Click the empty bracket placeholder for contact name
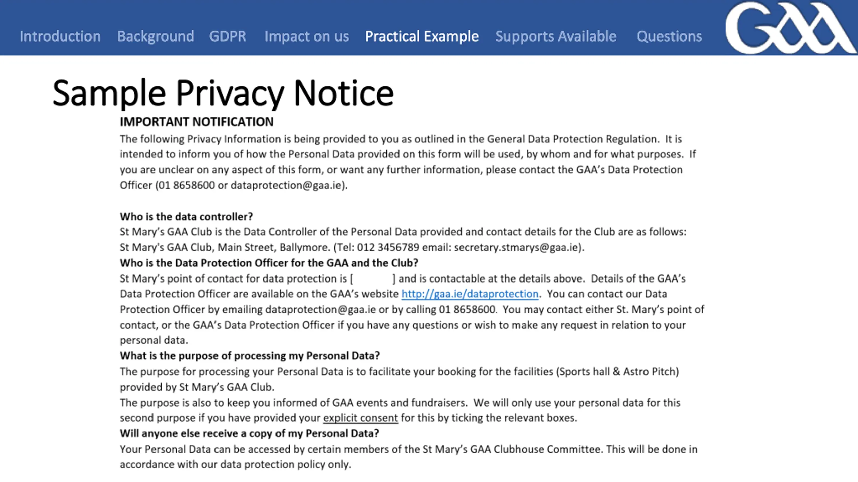Image resolution: width=858 pixels, height=482 pixels. [373, 278]
